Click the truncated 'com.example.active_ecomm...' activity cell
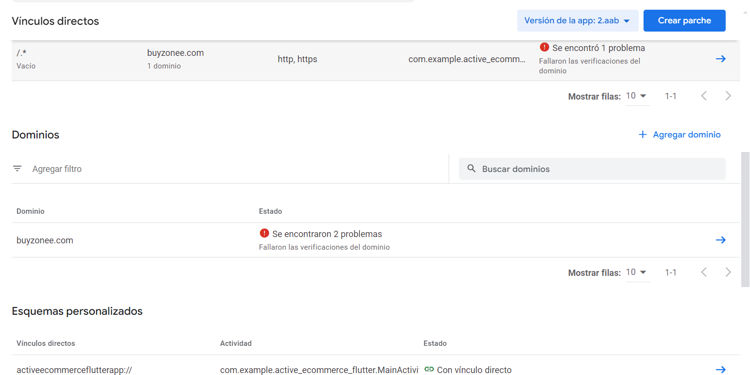The width and height of the screenshot is (750, 375). click(x=467, y=59)
